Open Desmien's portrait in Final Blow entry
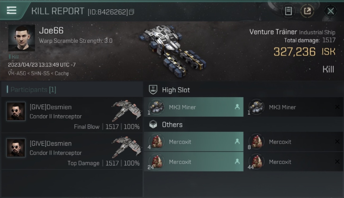 [x=16, y=111]
